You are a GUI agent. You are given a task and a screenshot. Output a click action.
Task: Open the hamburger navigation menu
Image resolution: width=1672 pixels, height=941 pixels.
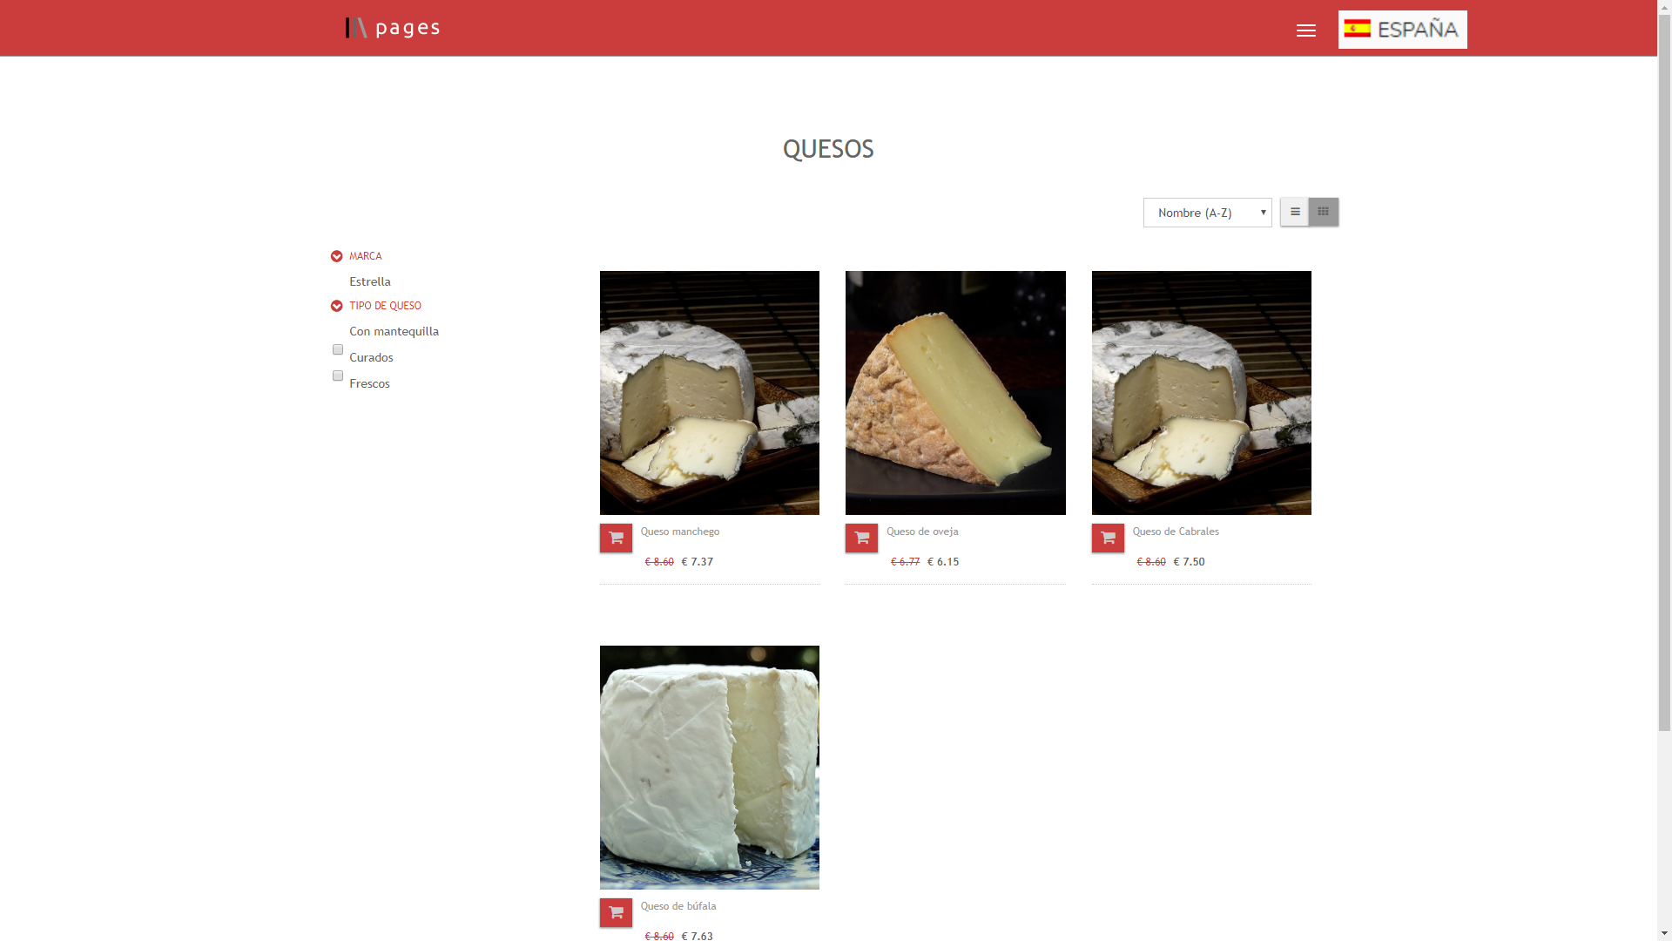(x=1305, y=30)
